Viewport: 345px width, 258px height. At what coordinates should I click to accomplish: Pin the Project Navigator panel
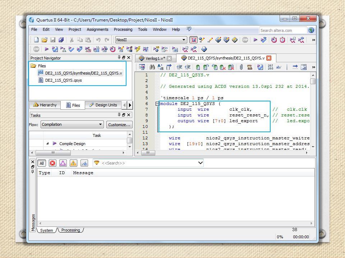(119, 57)
